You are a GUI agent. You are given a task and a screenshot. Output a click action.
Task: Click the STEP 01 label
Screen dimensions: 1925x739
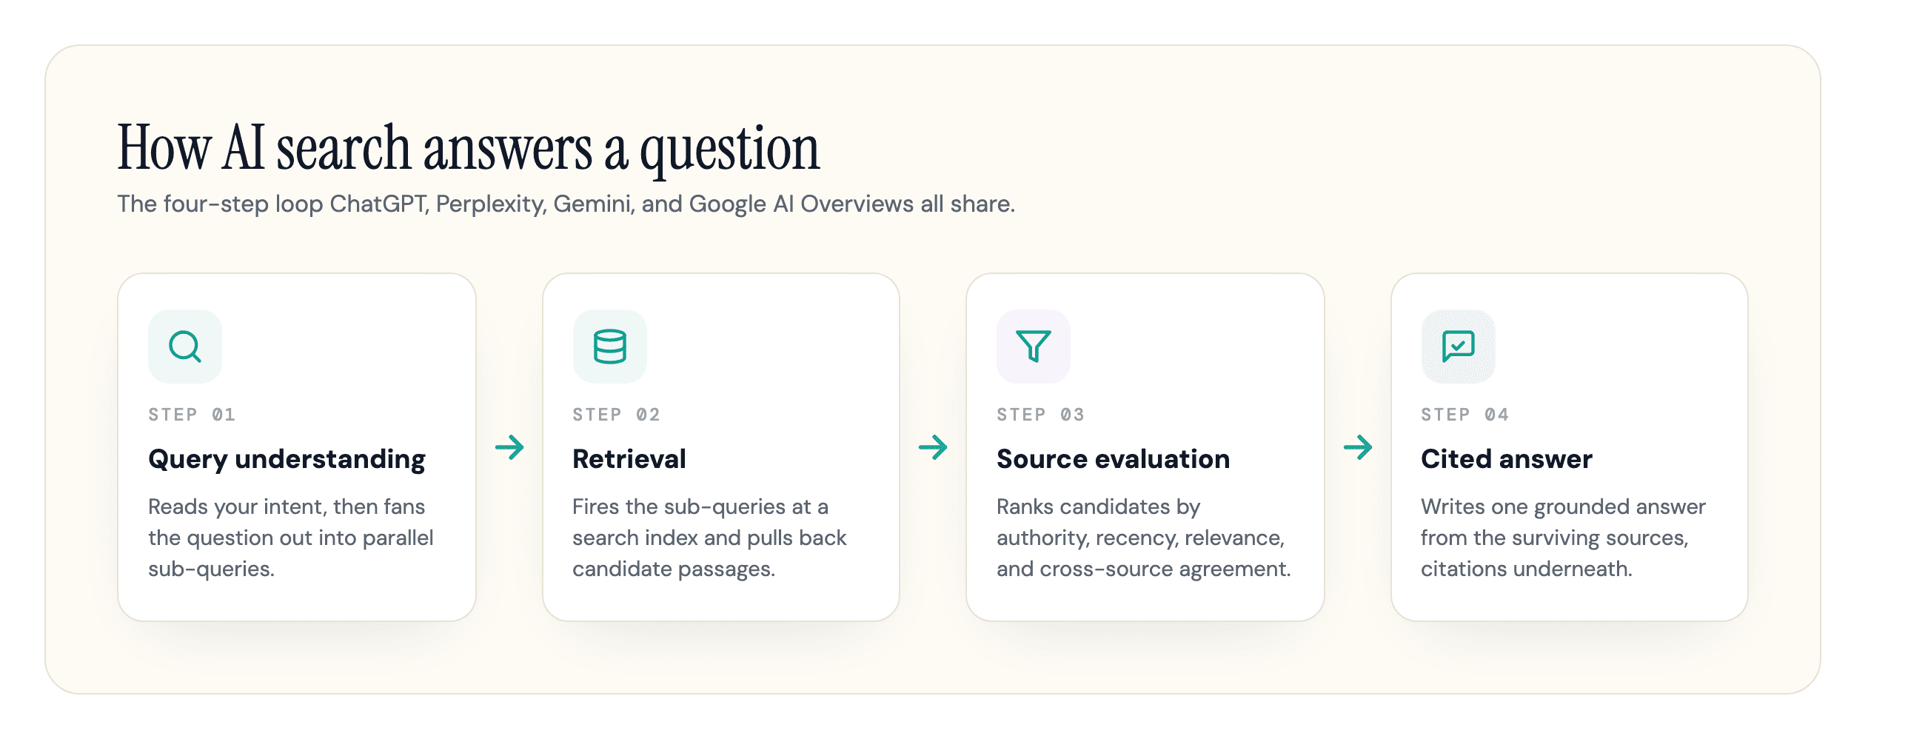pyautogui.click(x=192, y=415)
